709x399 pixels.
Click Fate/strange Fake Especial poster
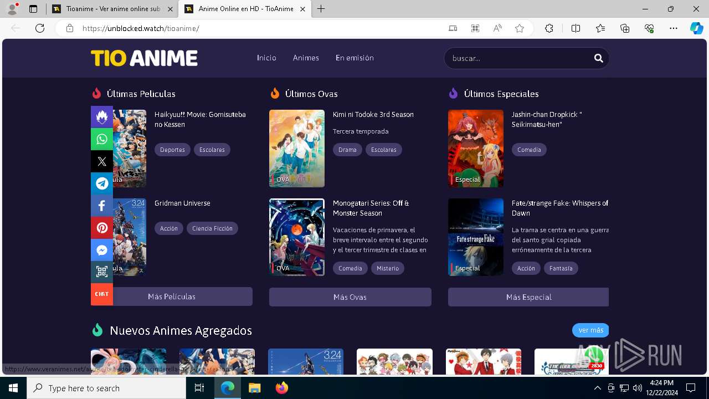pyautogui.click(x=476, y=237)
